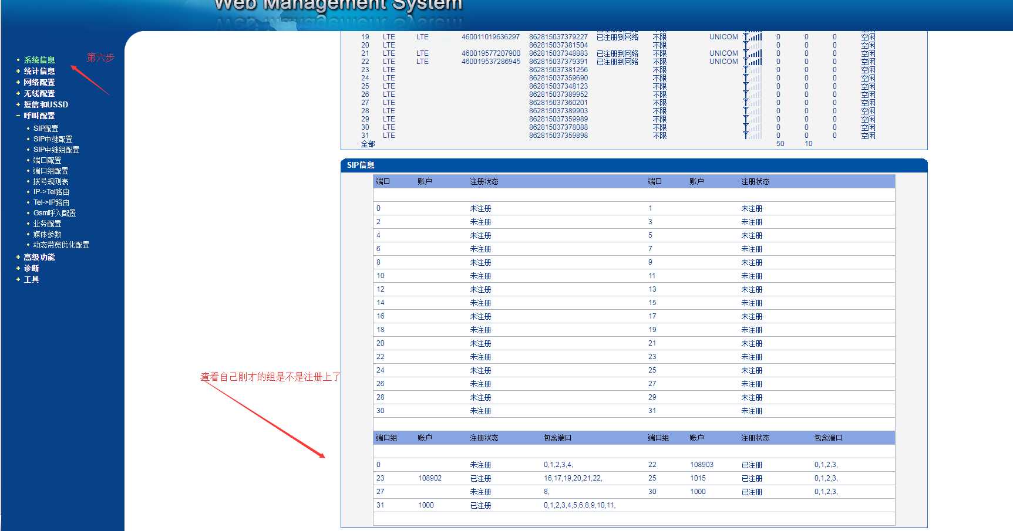Click IMSI 460019537286945 in row 22
This screenshot has width=1013, height=531.
490,62
